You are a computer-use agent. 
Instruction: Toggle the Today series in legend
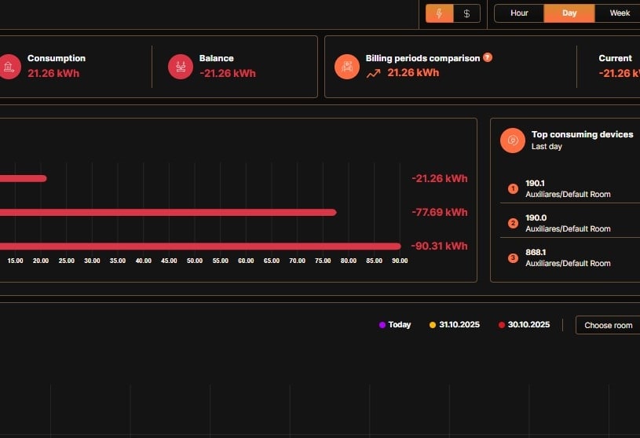point(395,325)
